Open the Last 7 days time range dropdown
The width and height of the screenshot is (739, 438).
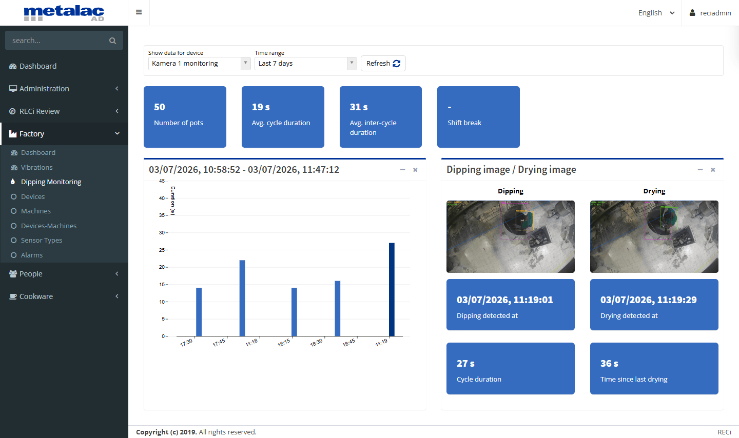point(306,64)
